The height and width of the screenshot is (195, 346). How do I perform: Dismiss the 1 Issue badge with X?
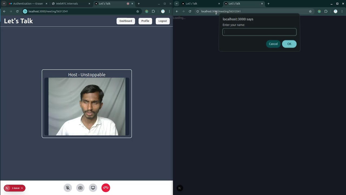click(22, 188)
